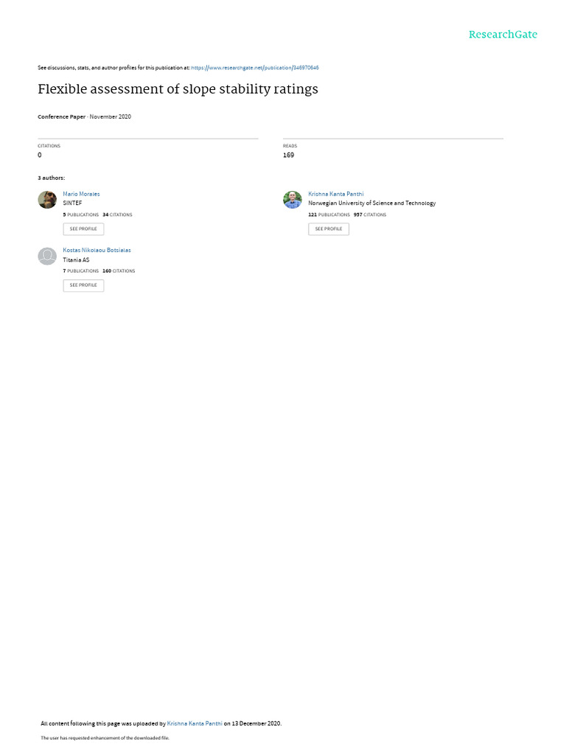Open Mario Morales author name link

pos(81,194)
